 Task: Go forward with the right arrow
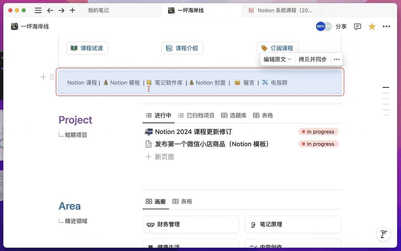click(x=61, y=11)
